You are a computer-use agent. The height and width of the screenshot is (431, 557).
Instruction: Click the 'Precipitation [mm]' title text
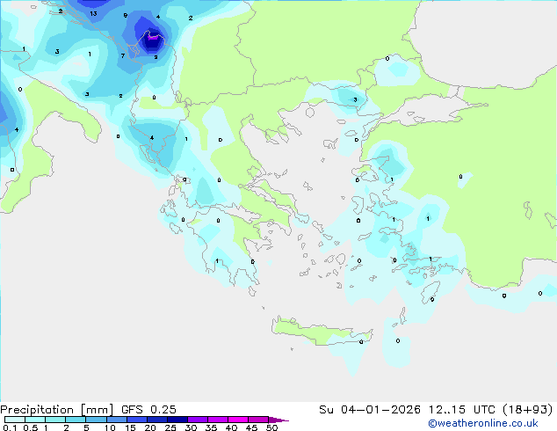pos(57,410)
